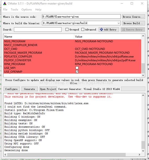Uncheck the USE_OPENMP value checkbox
The height and width of the screenshot is (160, 149).
(x=77, y=72)
